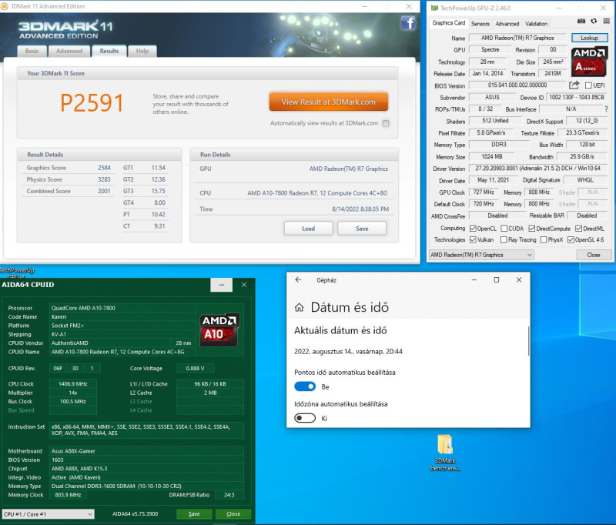
Task: Open the CPU #1 / Core #1 dropdown
Action: coord(49,514)
